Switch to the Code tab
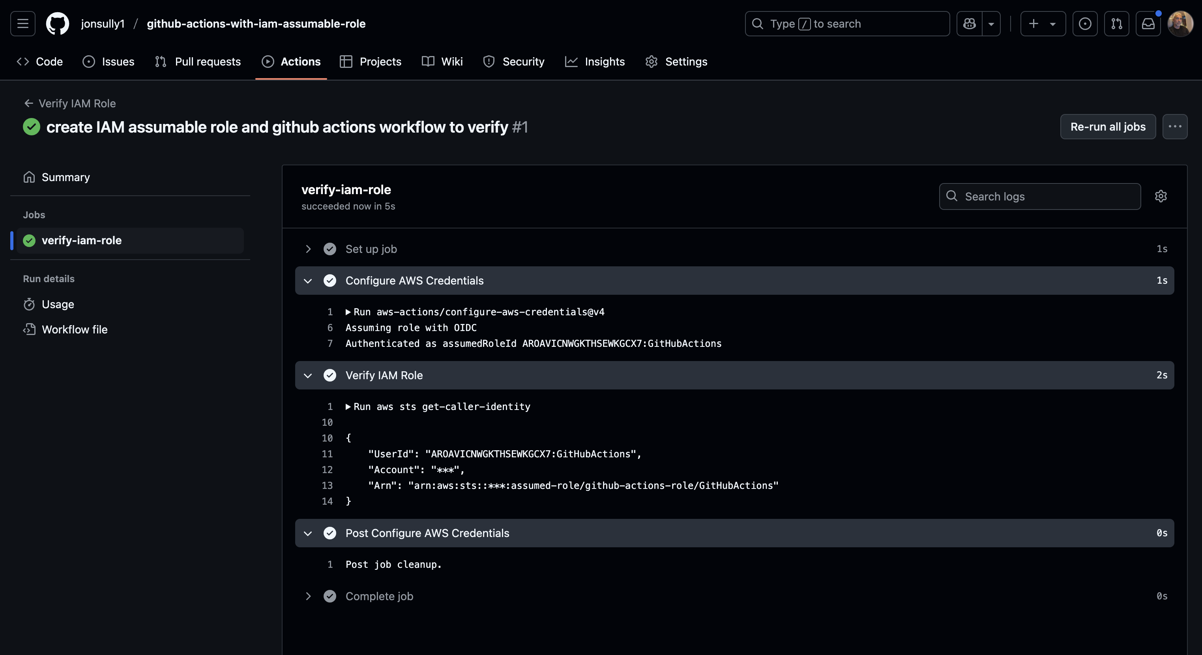Image resolution: width=1202 pixels, height=655 pixels. 40,61
